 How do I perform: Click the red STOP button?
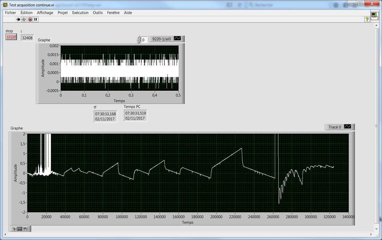point(11,37)
